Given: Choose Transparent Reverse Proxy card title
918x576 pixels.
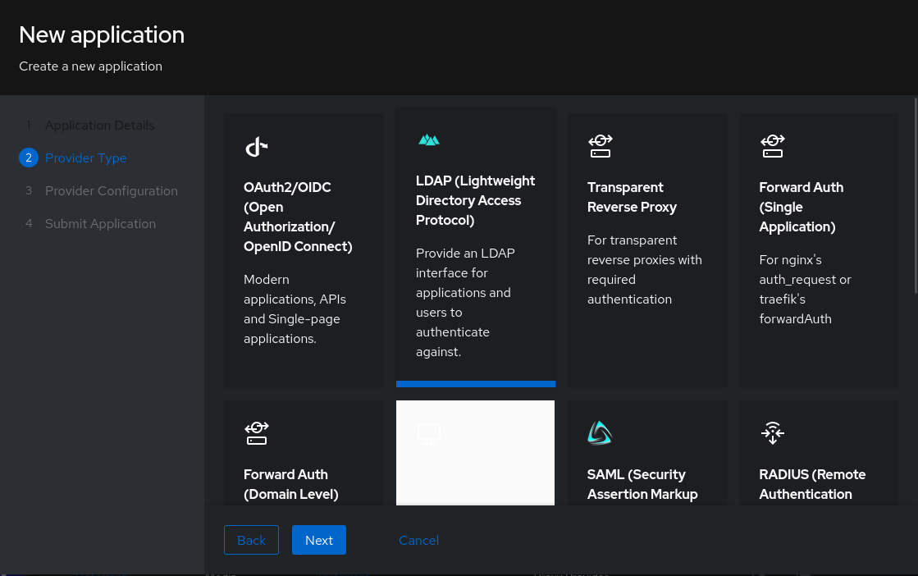Looking at the screenshot, I should click(x=632, y=197).
